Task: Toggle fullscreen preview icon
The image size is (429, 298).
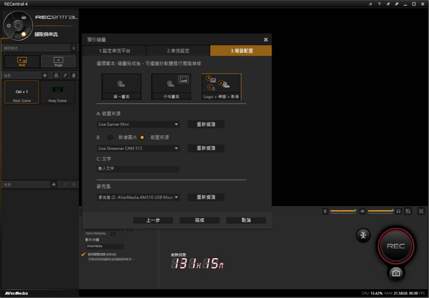Action: [x=421, y=211]
